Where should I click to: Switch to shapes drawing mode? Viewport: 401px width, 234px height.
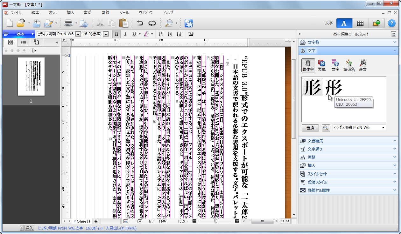376,23
